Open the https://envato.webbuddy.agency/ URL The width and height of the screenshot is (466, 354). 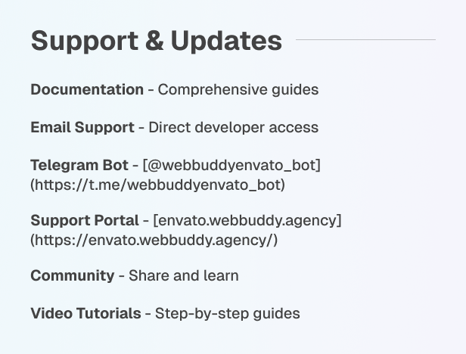coord(154,240)
